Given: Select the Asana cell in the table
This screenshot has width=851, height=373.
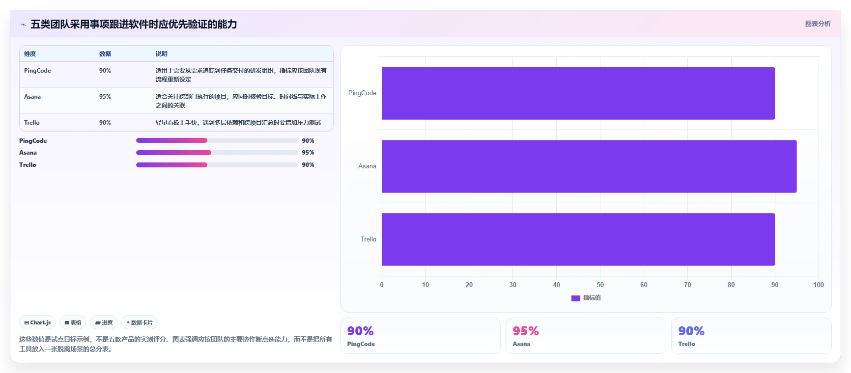Looking at the screenshot, I should [x=32, y=97].
